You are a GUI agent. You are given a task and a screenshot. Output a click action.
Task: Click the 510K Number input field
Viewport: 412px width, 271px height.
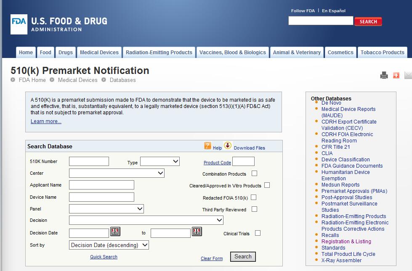[x=89, y=161]
